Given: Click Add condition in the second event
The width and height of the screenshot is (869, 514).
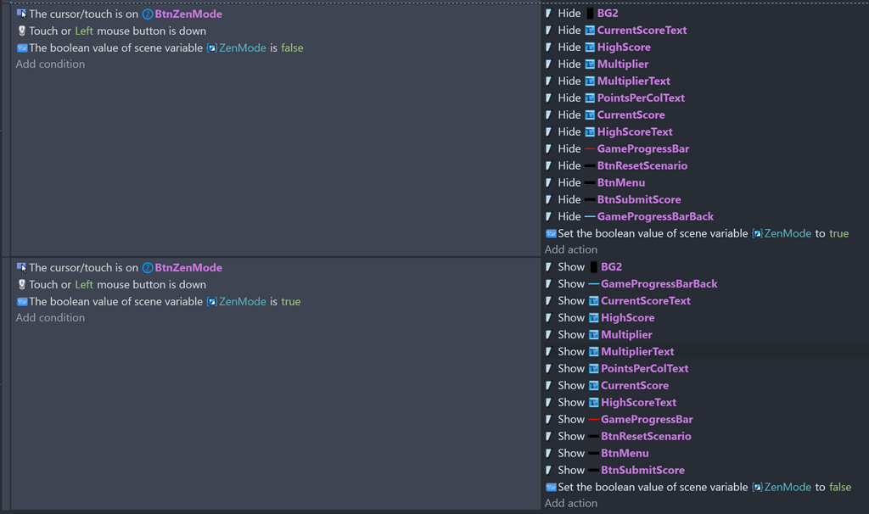Looking at the screenshot, I should click(x=50, y=317).
